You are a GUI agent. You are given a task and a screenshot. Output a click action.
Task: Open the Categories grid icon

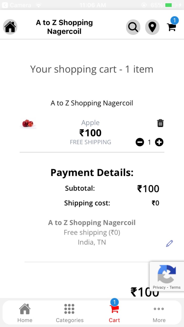tap(69, 309)
